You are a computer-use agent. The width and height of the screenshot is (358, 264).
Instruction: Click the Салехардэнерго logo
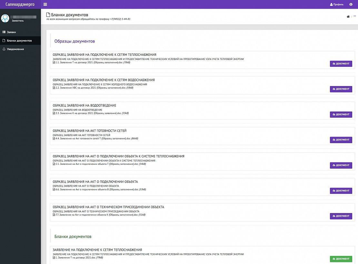tap(20, 5)
